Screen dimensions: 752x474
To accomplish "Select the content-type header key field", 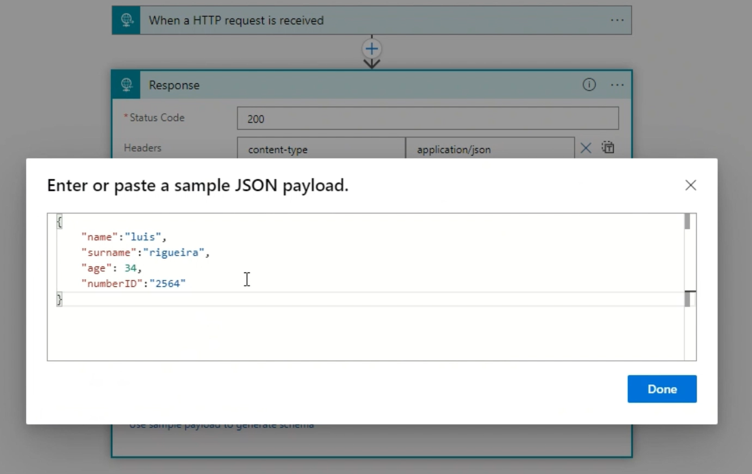I will coord(321,149).
